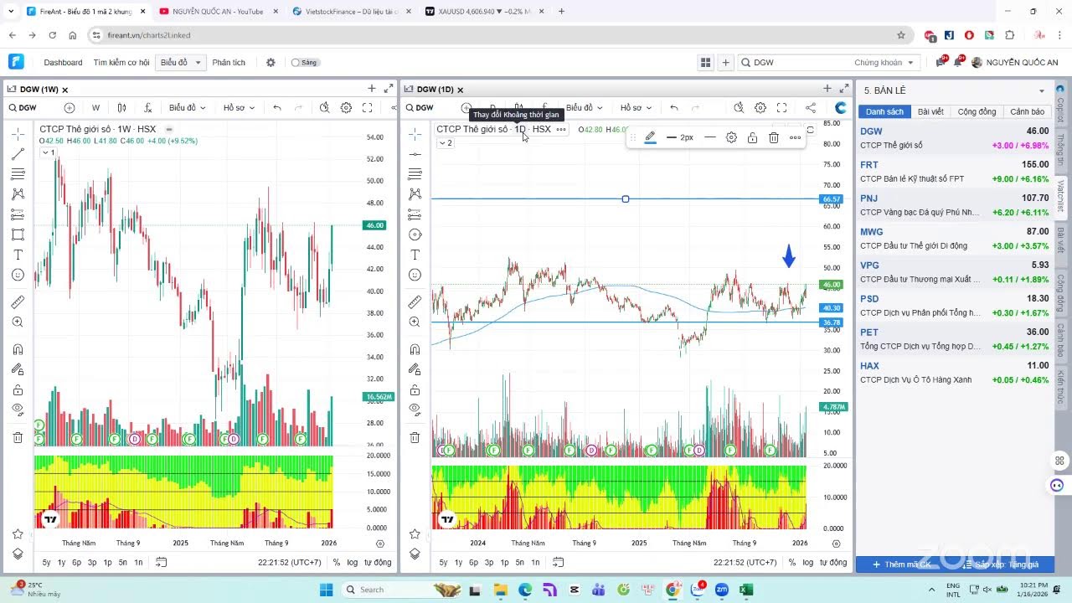Viewport: 1072px width, 603px height.
Task: Toggle percent scale in DGW (1D) chart
Action: [x=792, y=563]
